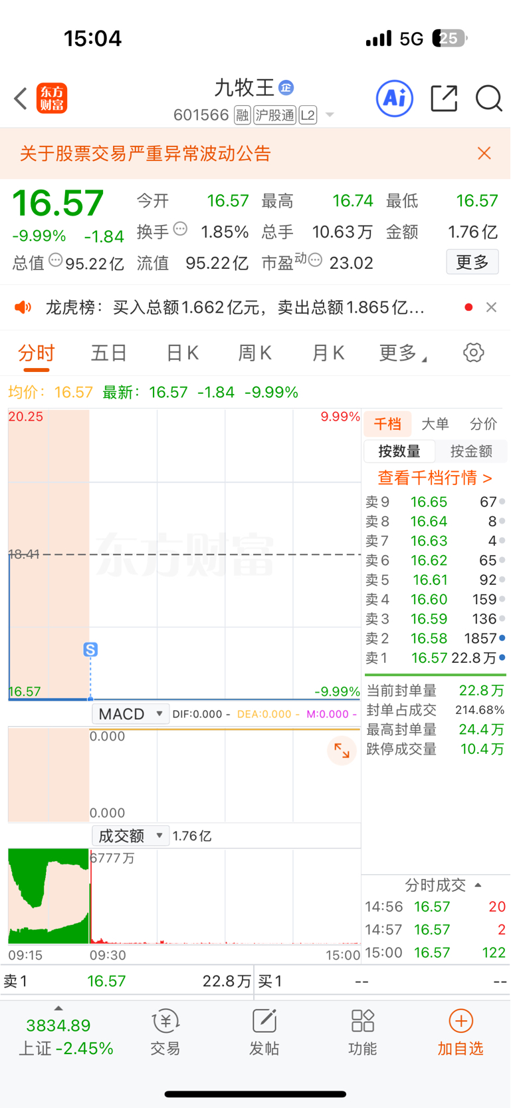Tap 当前封单量 22.8万 value
Image resolution: width=511 pixels, height=1108 pixels.
click(x=482, y=690)
